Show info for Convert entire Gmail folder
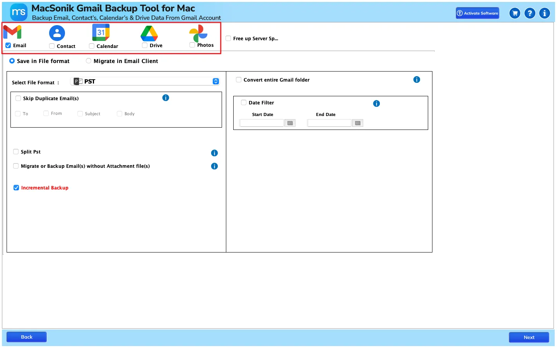 (x=417, y=80)
